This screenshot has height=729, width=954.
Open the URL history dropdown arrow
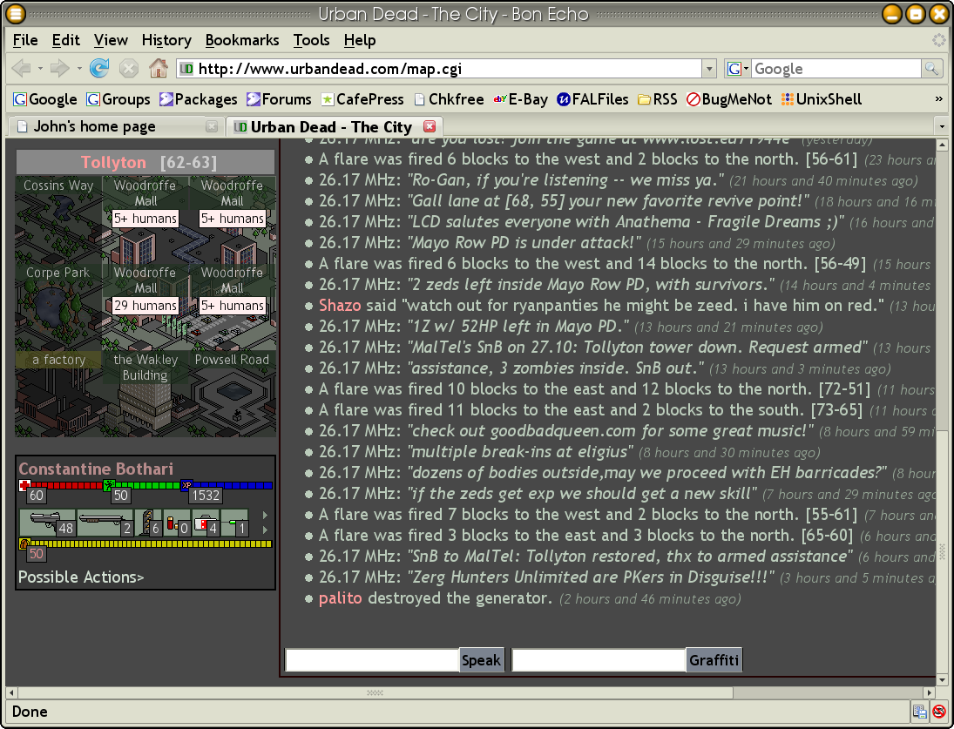tap(710, 69)
